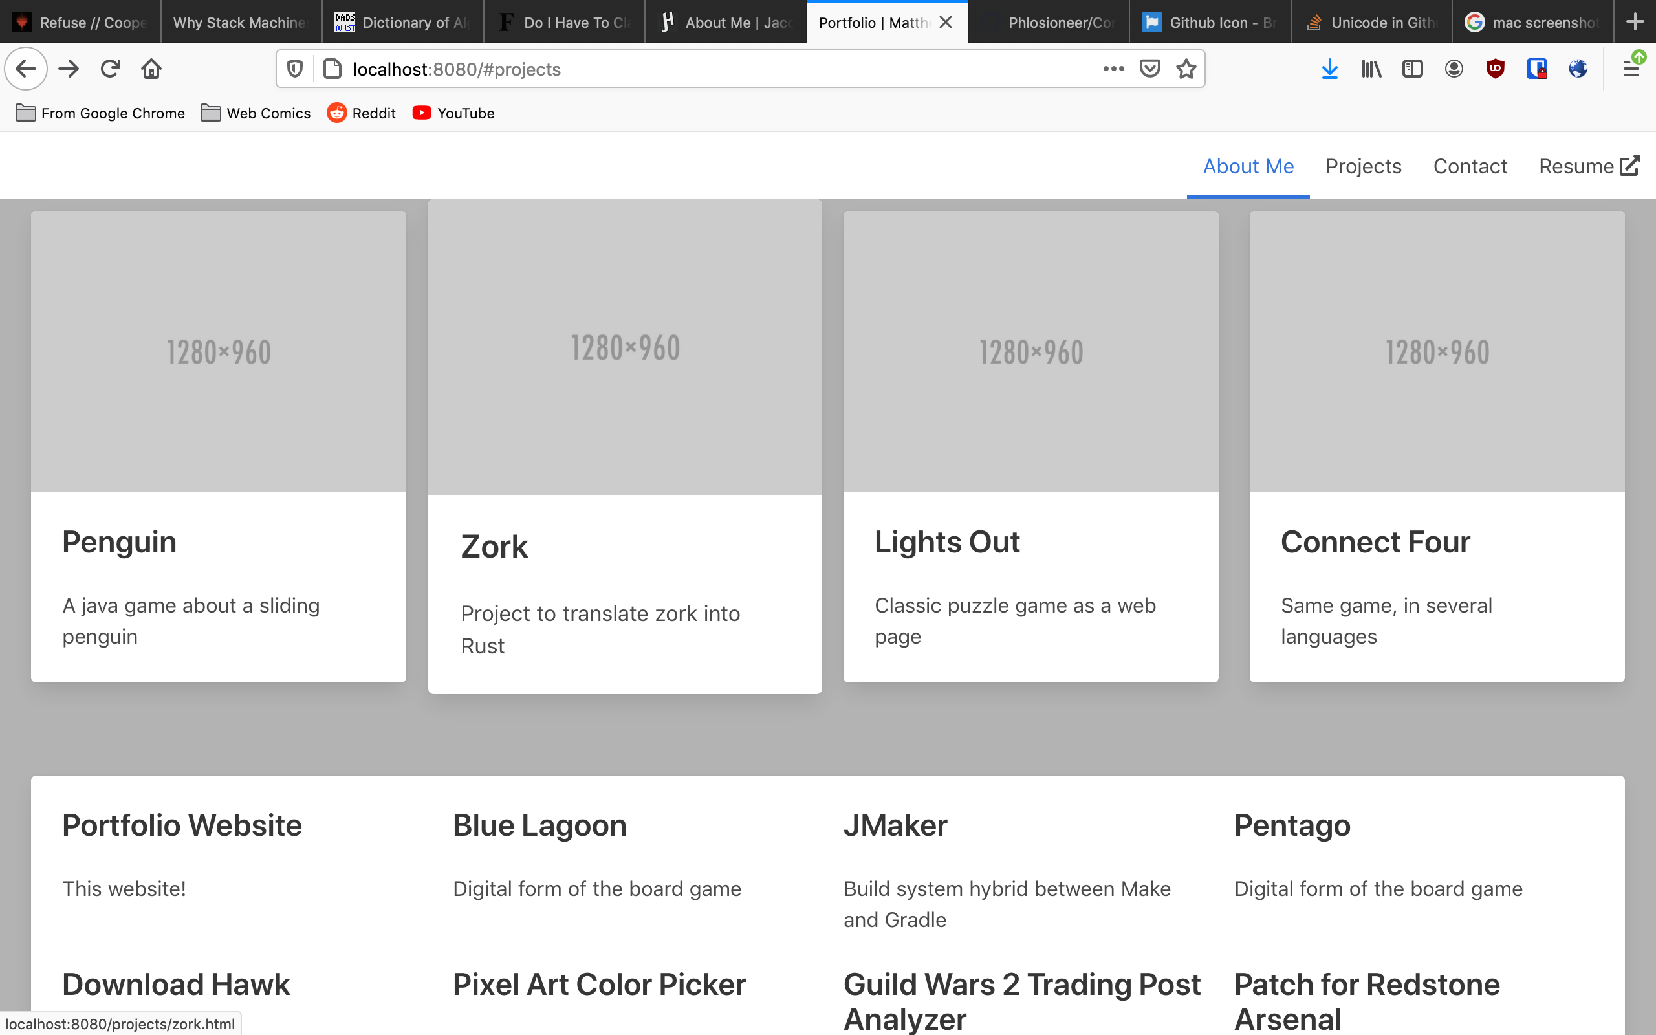The width and height of the screenshot is (1656, 1035).
Task: Click the Connect Four project title
Action: [1375, 542]
